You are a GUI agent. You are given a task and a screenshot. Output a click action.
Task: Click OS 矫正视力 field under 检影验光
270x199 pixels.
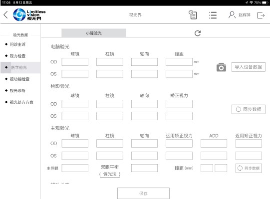(x=179, y=116)
